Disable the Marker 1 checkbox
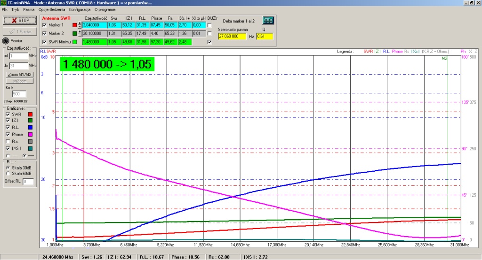482x260 pixels. (x=45, y=25)
